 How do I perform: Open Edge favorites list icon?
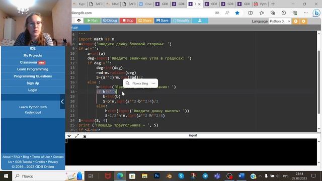tap(262, 13)
